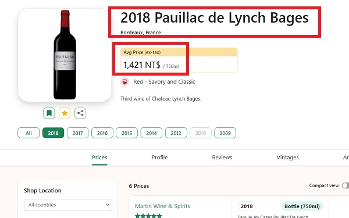Image resolution: width=349 pixels, height=218 pixels.
Task: Click the yellow star rating icon
Action: (65, 113)
